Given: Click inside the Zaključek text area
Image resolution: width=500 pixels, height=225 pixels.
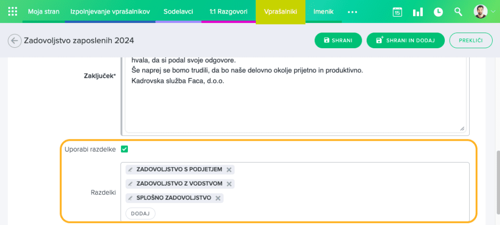Looking at the screenshot, I should pyautogui.click(x=293, y=107).
